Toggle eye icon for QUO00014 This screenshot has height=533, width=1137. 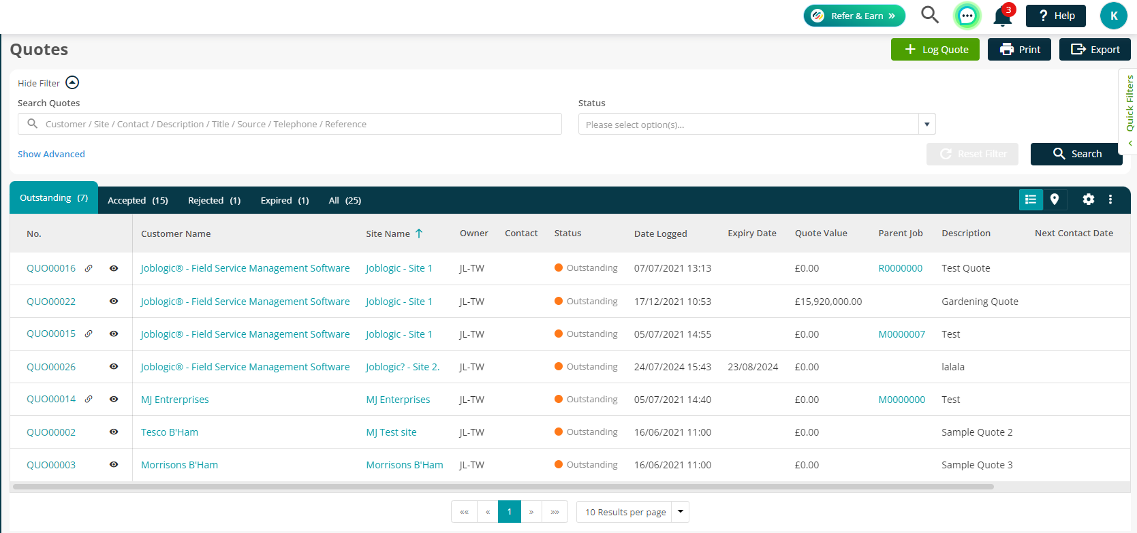click(114, 399)
